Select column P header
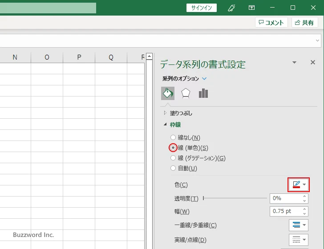324x249 pixels. pos(79,57)
